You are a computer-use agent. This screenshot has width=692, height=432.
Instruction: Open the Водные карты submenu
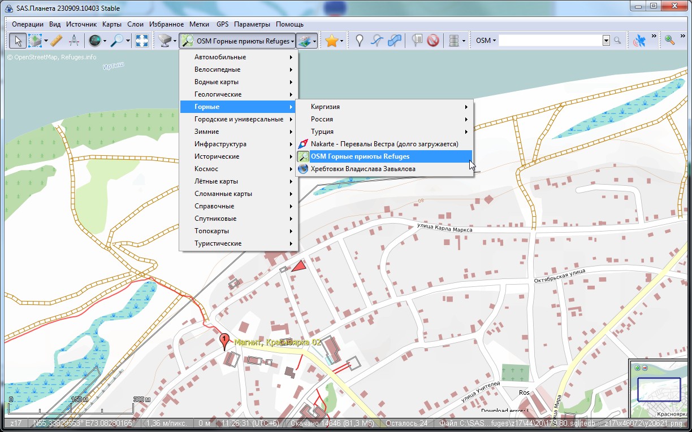pos(239,82)
